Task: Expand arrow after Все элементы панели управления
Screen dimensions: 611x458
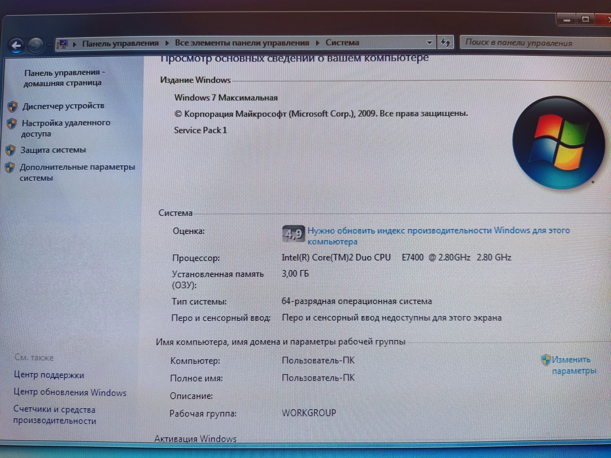Action: [x=317, y=43]
